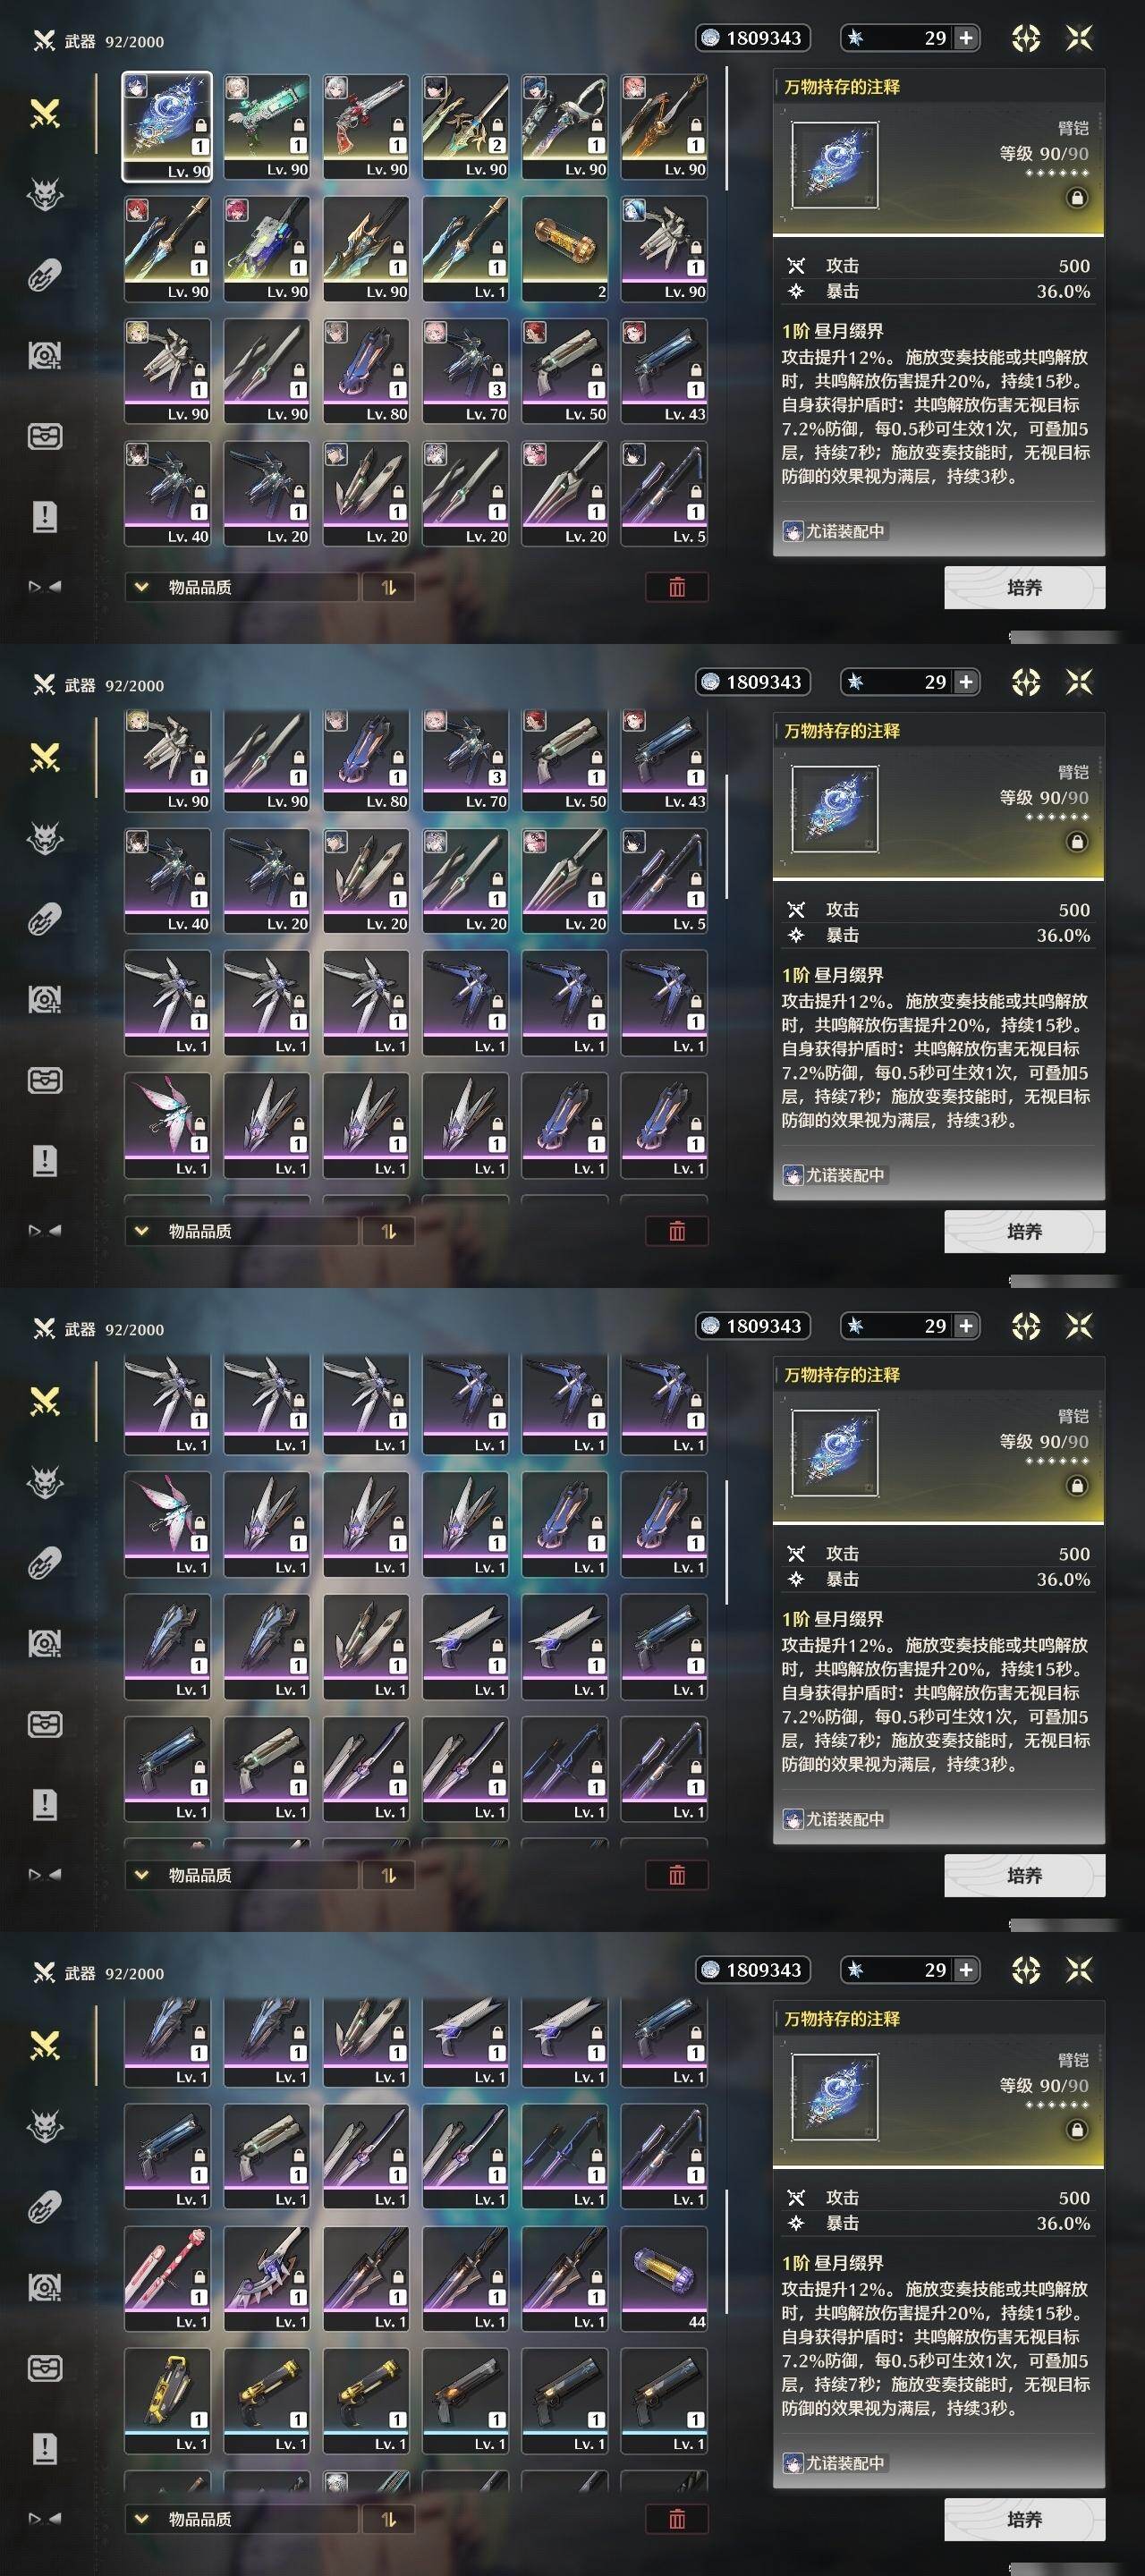
Task: Toggle lock on 万物持存的注释 in first screenshot
Action: 1077,198
